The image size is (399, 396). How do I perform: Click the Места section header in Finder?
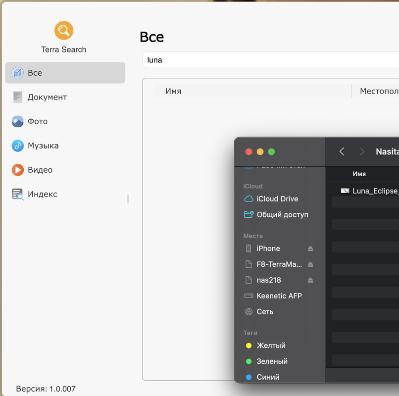(253, 236)
